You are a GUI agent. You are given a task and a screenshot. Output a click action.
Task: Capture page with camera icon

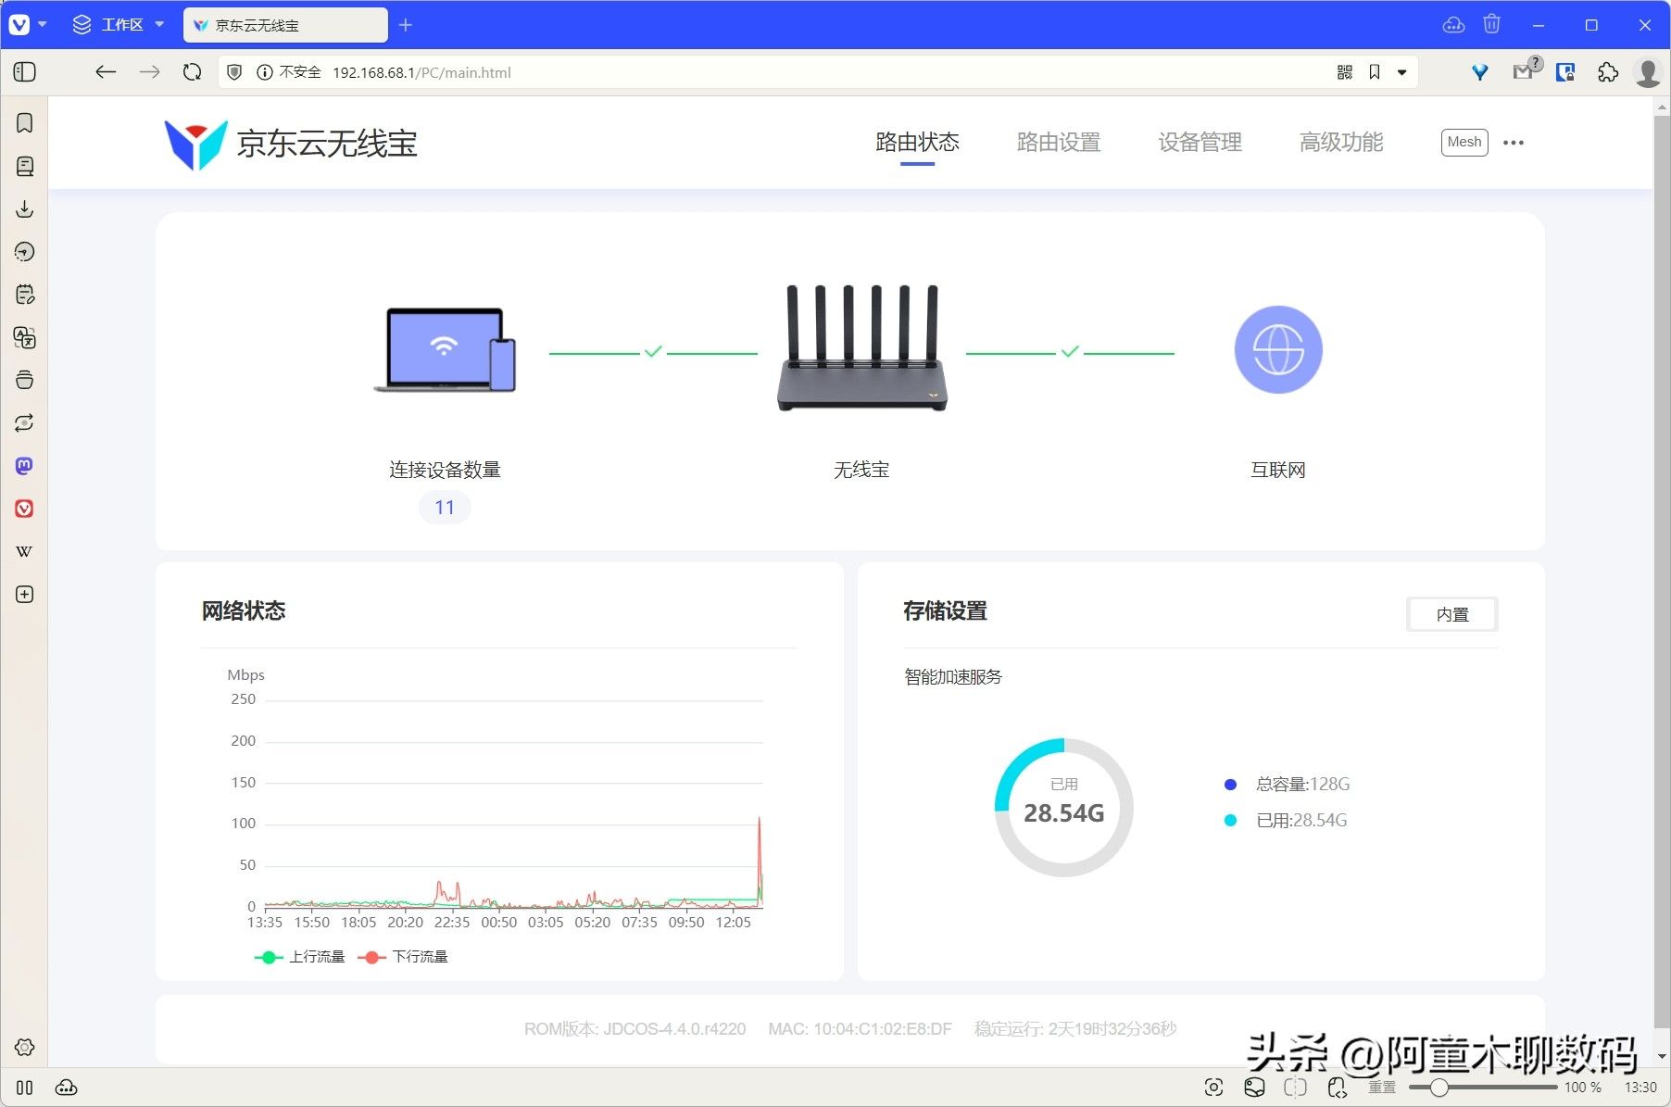1213,1087
